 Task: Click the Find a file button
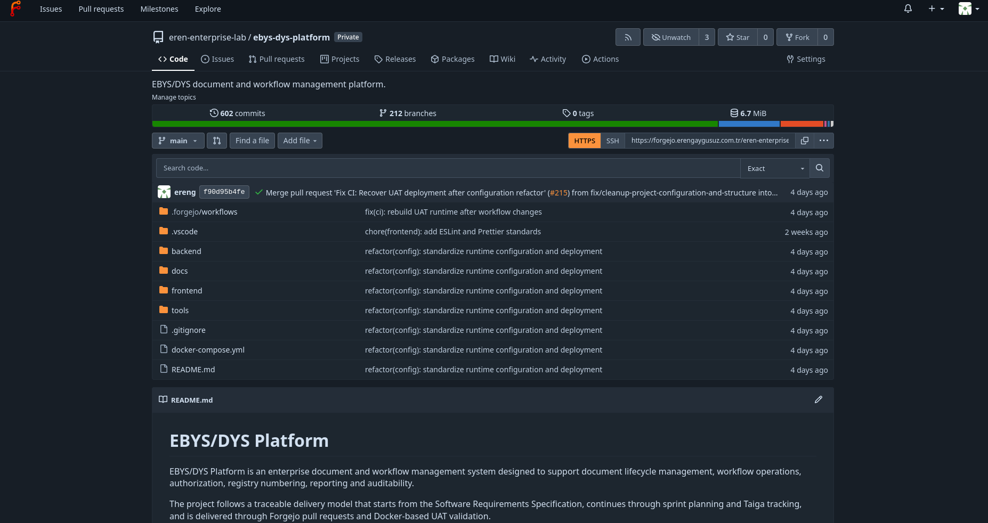click(252, 141)
